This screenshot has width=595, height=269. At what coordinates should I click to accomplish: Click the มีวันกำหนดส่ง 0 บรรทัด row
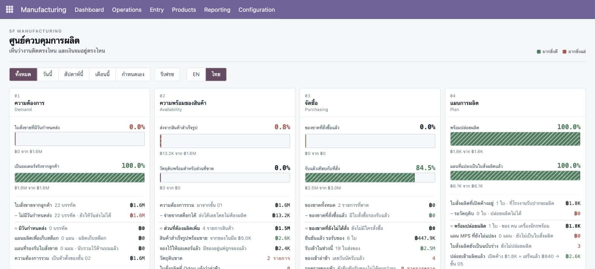pyautogui.click(x=80, y=228)
